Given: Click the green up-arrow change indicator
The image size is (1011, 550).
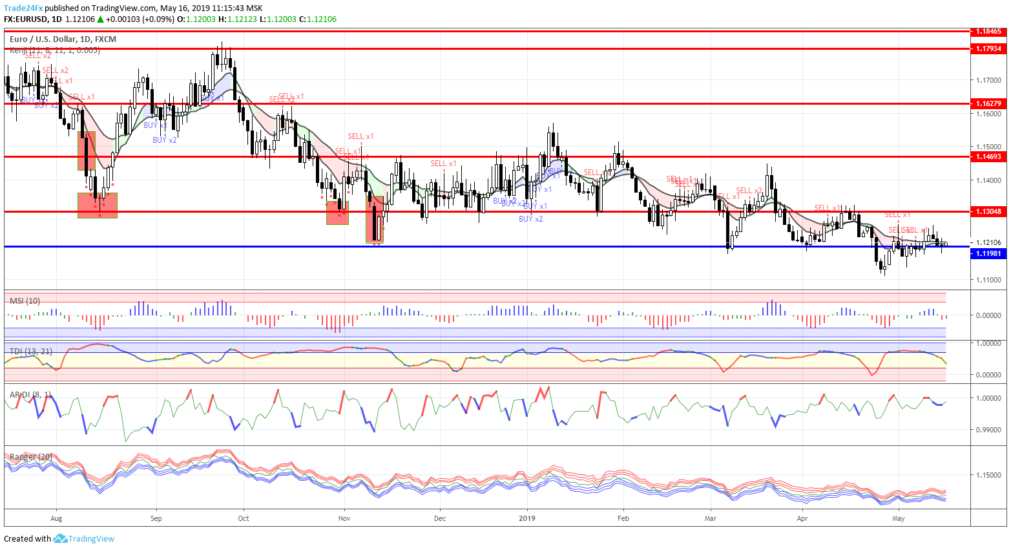Looking at the screenshot, I should (x=100, y=19).
